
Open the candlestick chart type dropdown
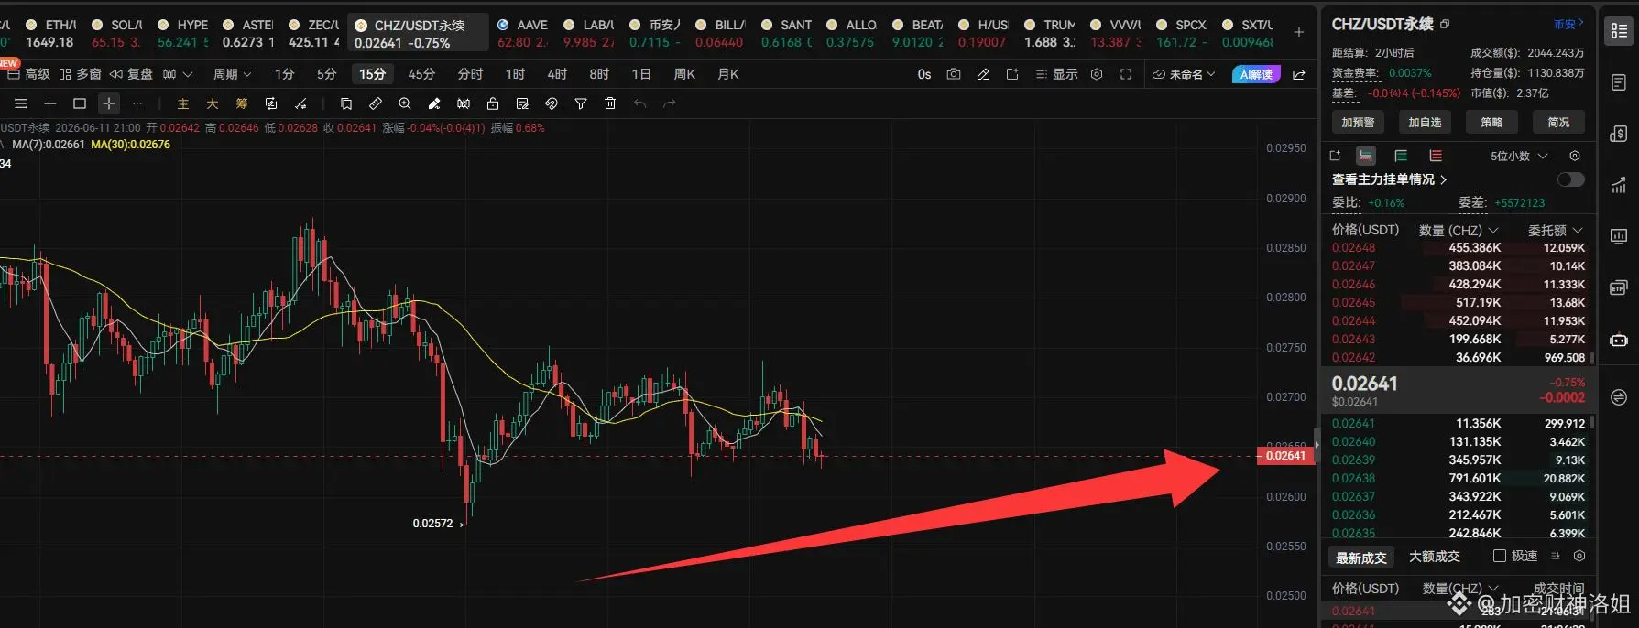click(178, 74)
